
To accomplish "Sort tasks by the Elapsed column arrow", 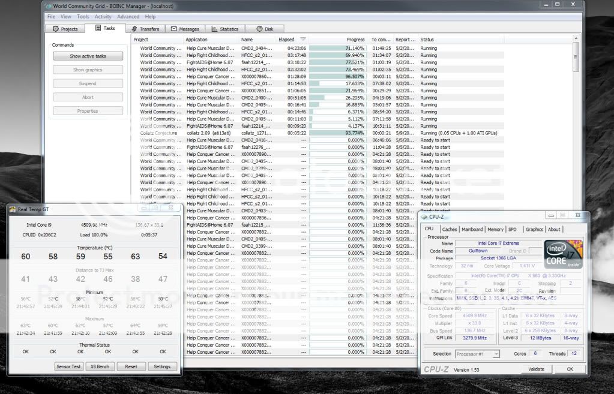I will coord(302,40).
